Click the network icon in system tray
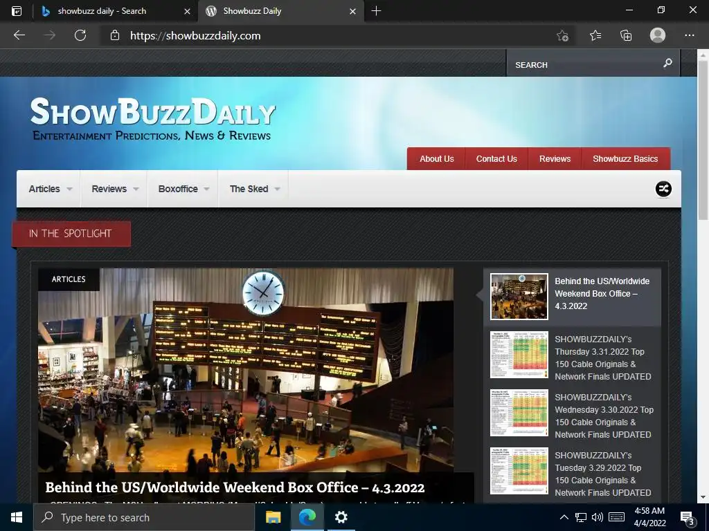 coord(581,517)
